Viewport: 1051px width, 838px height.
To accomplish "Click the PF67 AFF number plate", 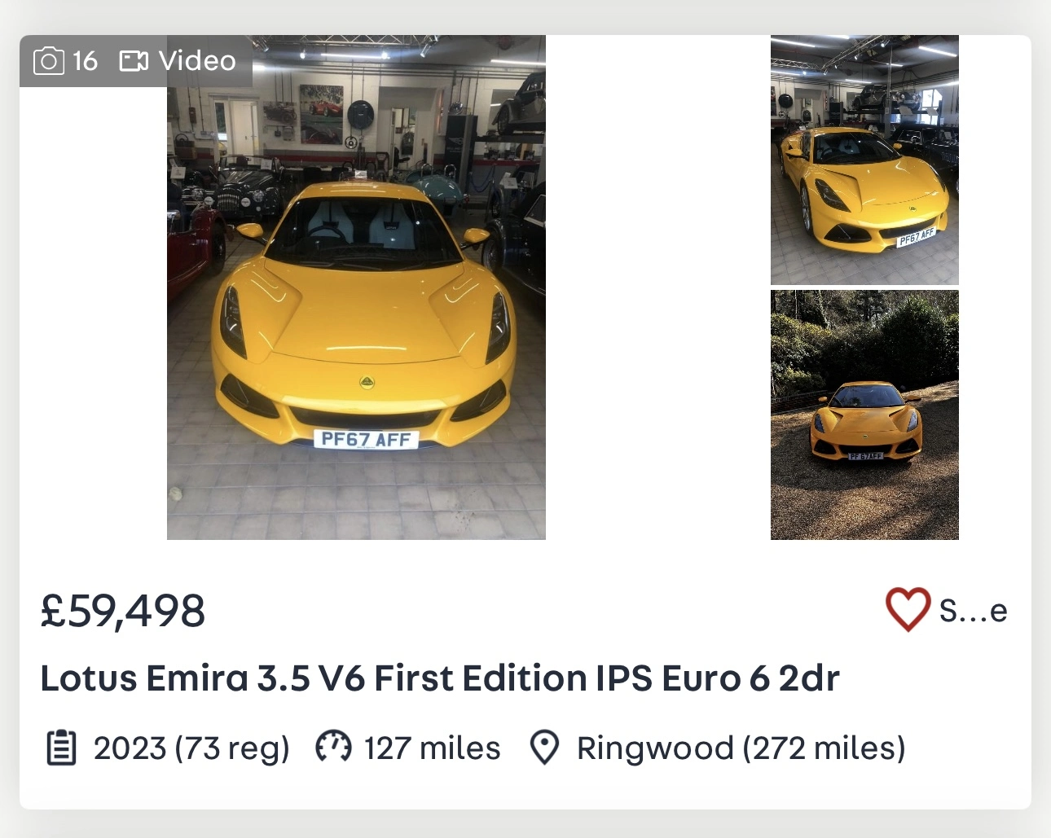I will pos(366,440).
